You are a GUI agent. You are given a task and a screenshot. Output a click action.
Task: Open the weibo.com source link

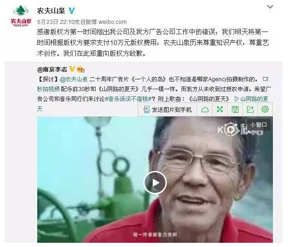point(112,22)
